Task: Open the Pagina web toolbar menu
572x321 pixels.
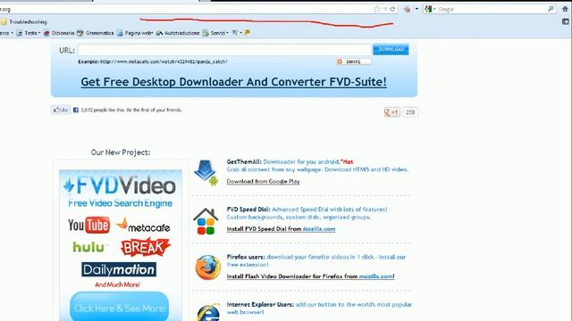Action: pyautogui.click(x=135, y=33)
